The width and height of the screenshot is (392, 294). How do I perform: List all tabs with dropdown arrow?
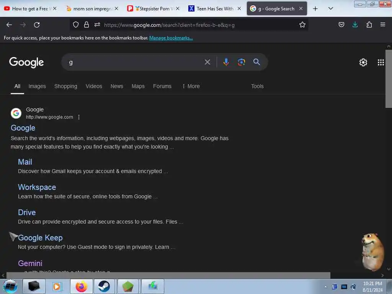(330, 9)
